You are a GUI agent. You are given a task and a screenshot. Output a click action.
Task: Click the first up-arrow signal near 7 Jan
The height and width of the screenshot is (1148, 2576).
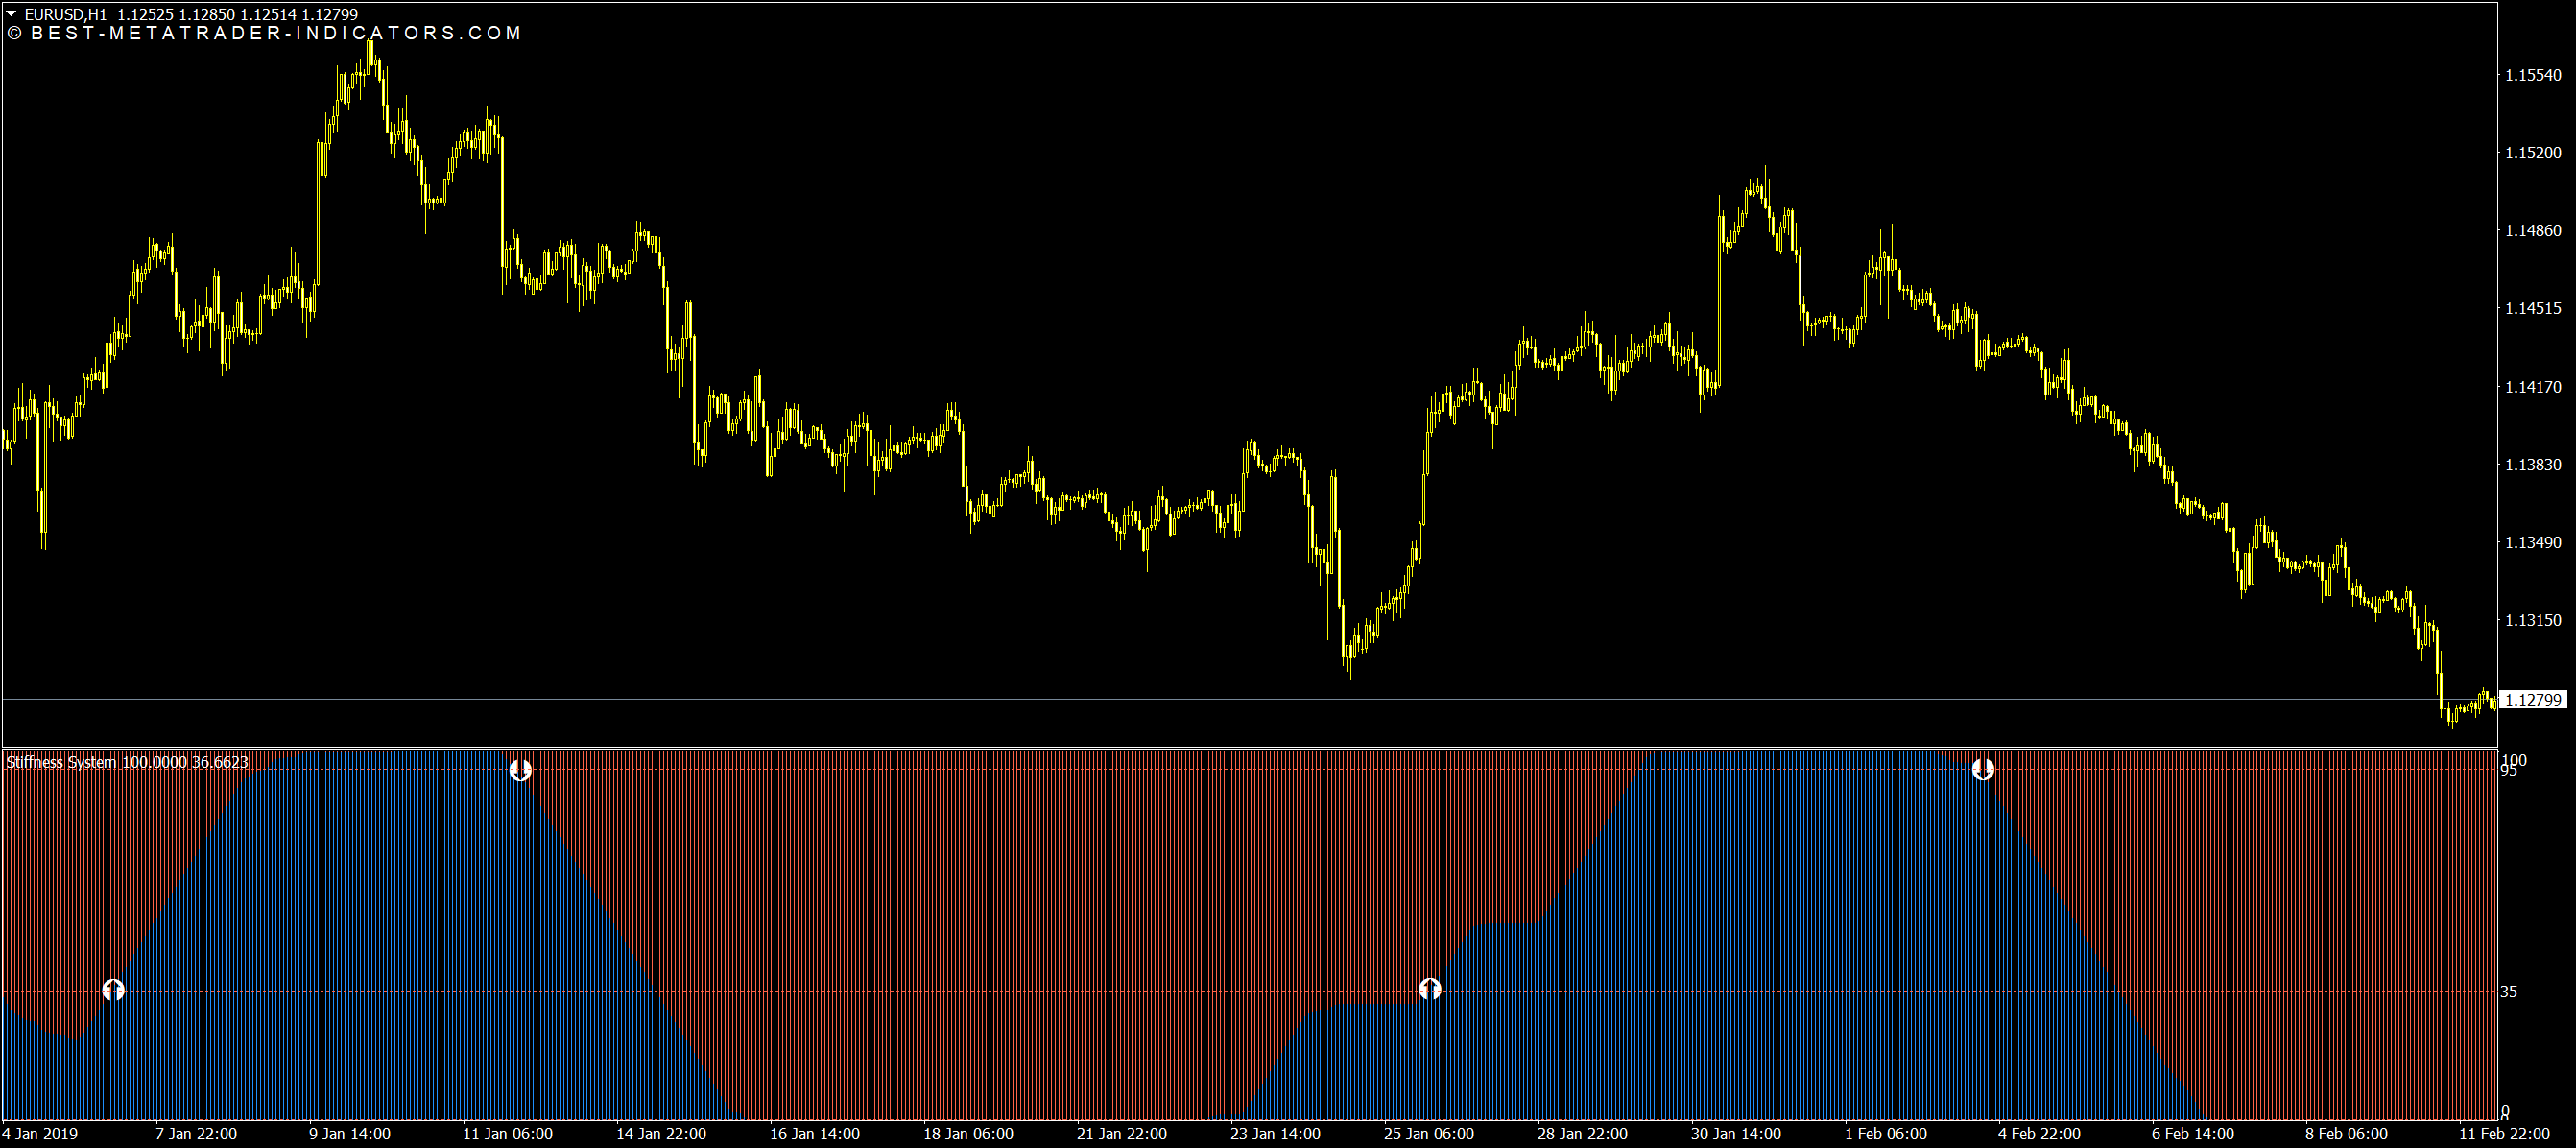click(x=114, y=990)
